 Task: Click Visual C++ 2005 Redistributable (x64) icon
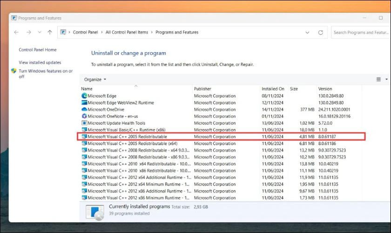tap(84, 144)
